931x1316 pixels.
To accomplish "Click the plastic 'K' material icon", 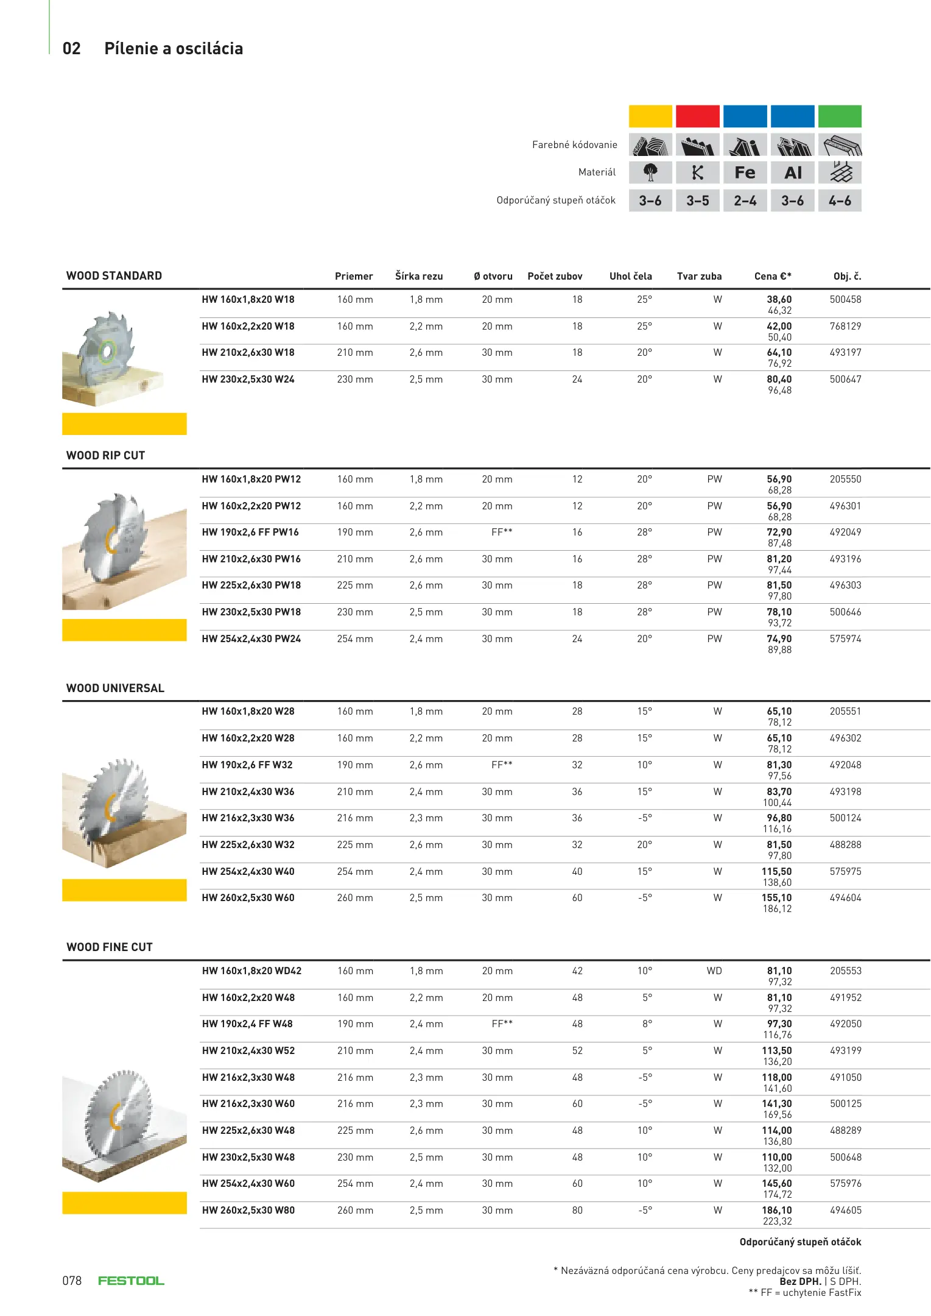I will [698, 172].
